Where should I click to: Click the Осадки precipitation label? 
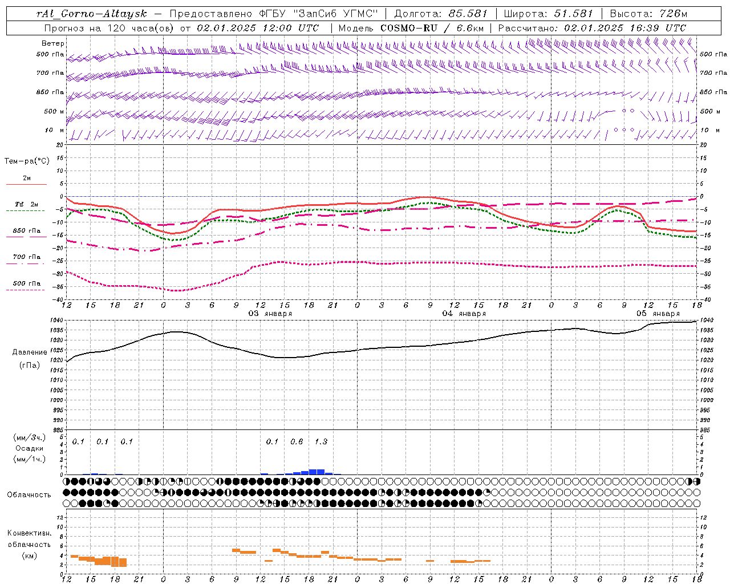(30, 448)
